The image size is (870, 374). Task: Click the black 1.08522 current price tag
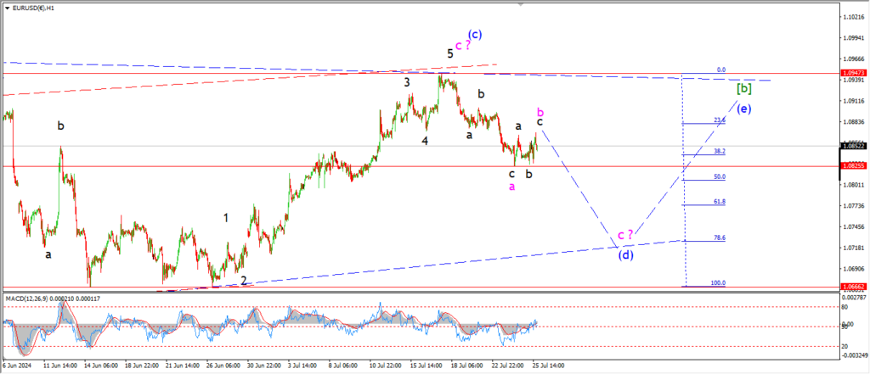[853, 146]
